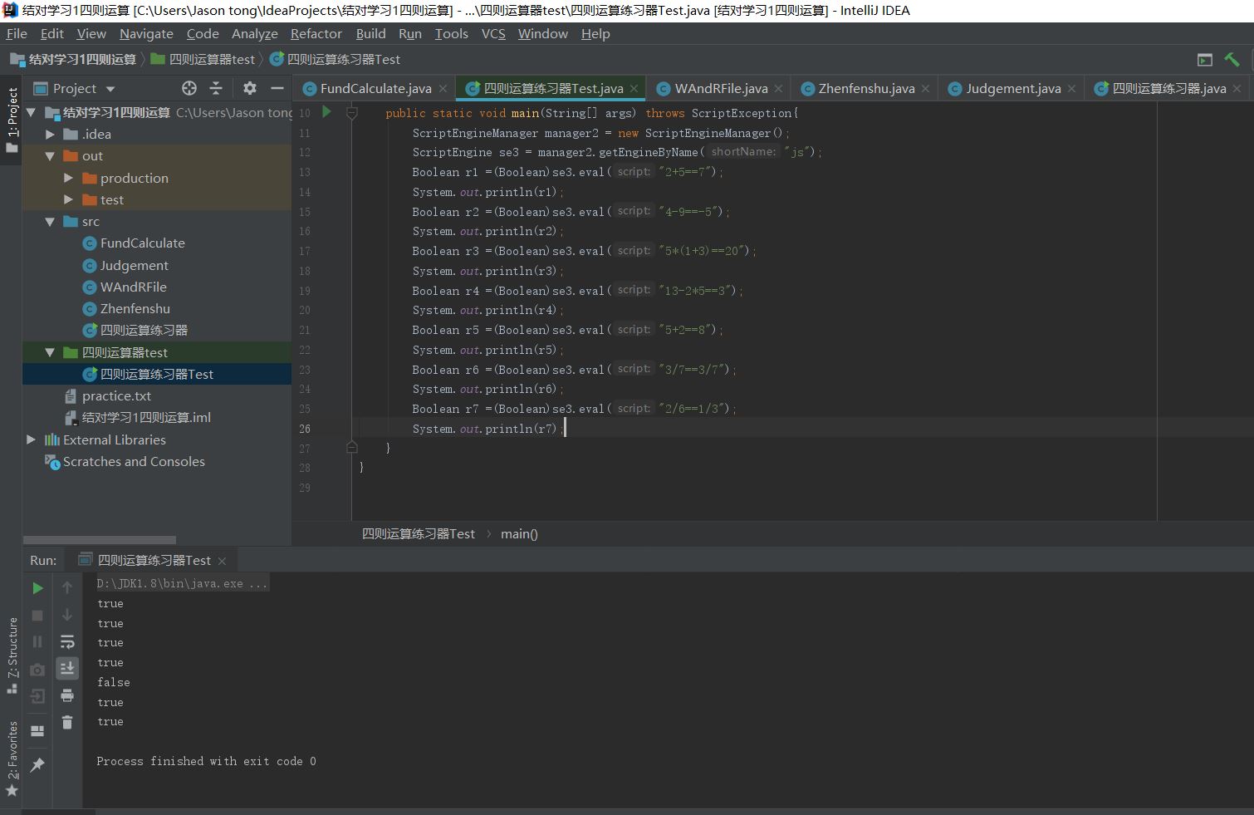Select Judgement class in project tree
Viewport: 1254px width, 815px height.
134,265
